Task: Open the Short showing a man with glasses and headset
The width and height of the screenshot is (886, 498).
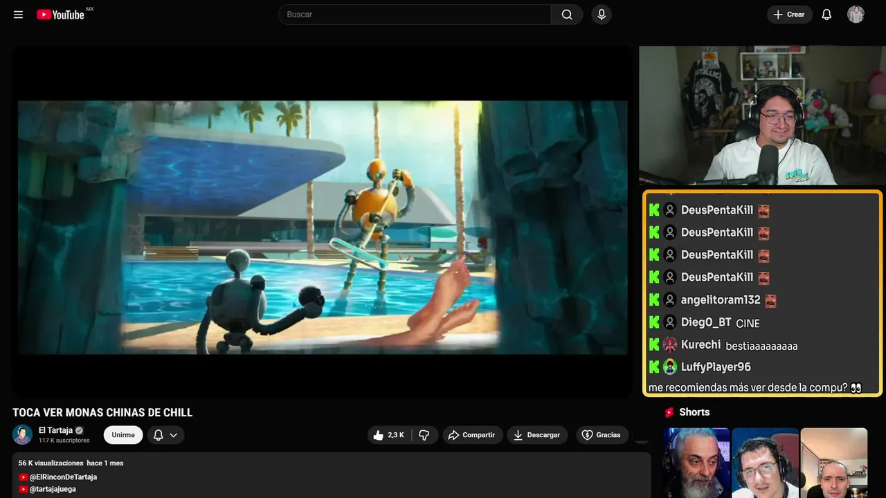Action: tap(765, 463)
